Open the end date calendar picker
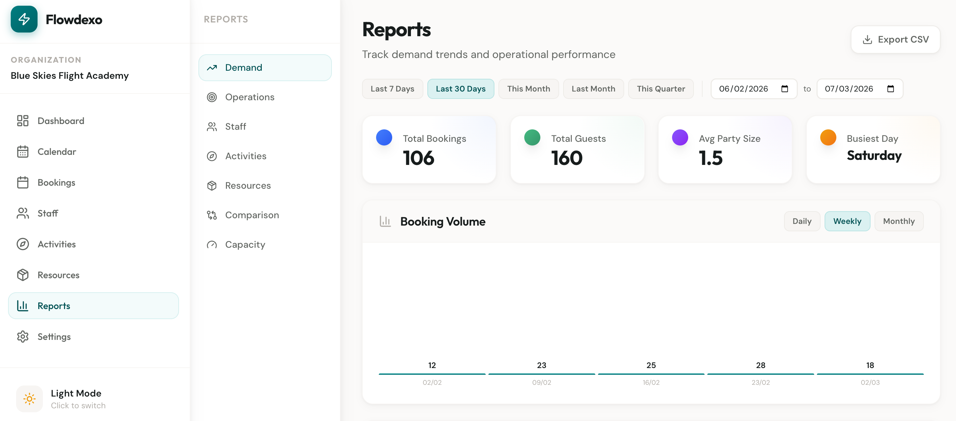 [x=891, y=89]
